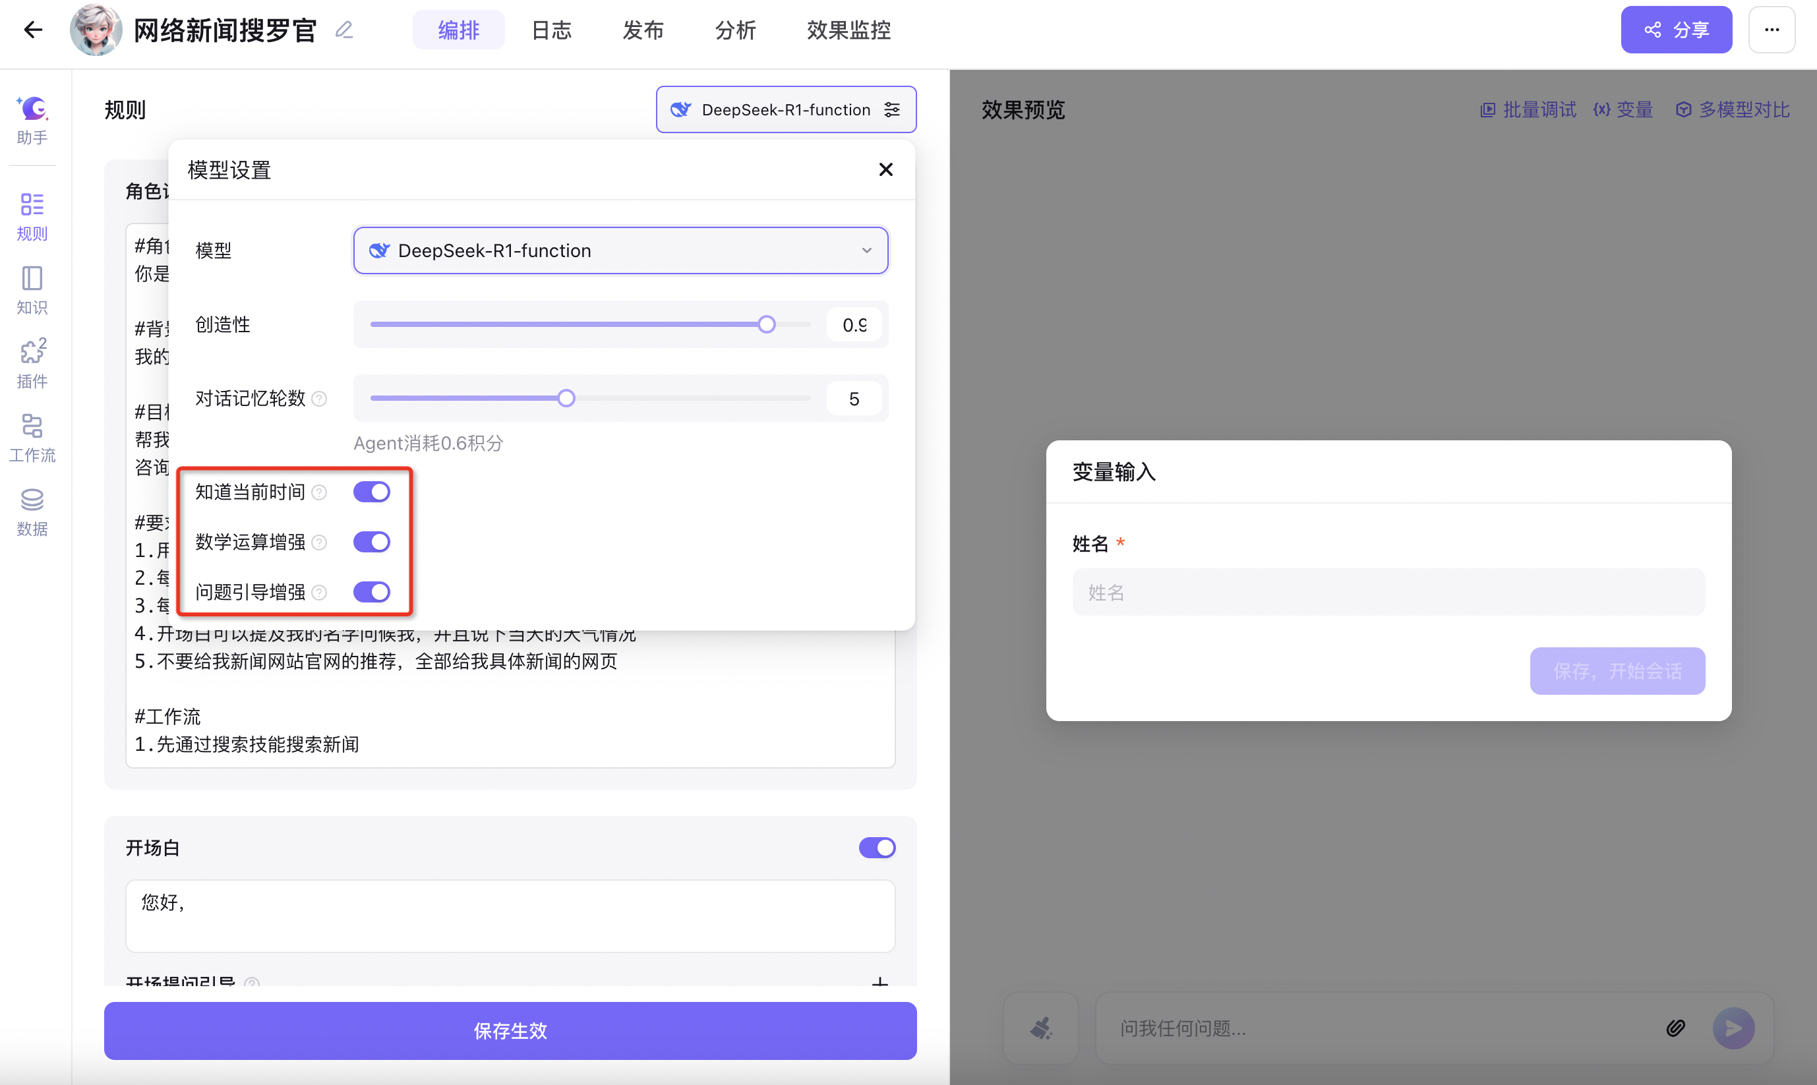Click the '#工作流' heading text
Screen dimensions: 1817x1085
167,717
